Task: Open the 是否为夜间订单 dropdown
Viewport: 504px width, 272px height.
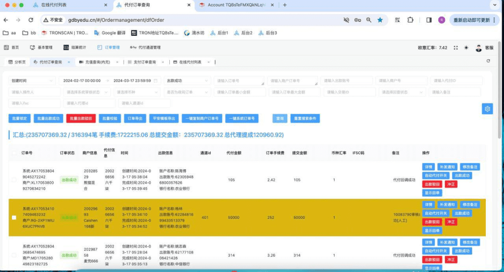Action: (187, 92)
